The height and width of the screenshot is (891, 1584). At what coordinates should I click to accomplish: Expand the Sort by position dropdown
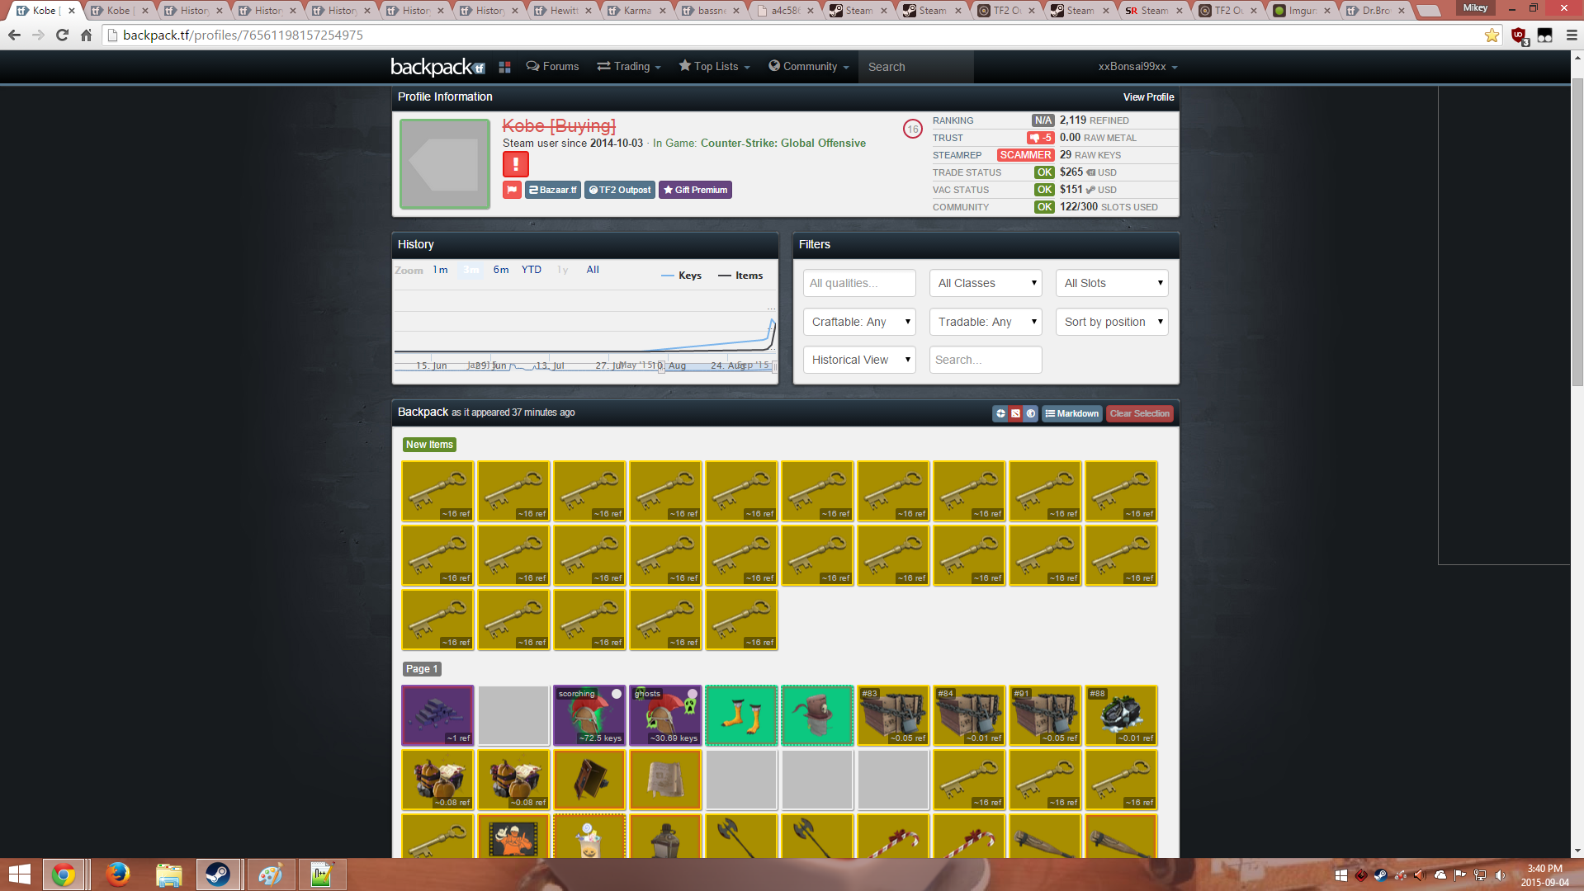tap(1112, 322)
